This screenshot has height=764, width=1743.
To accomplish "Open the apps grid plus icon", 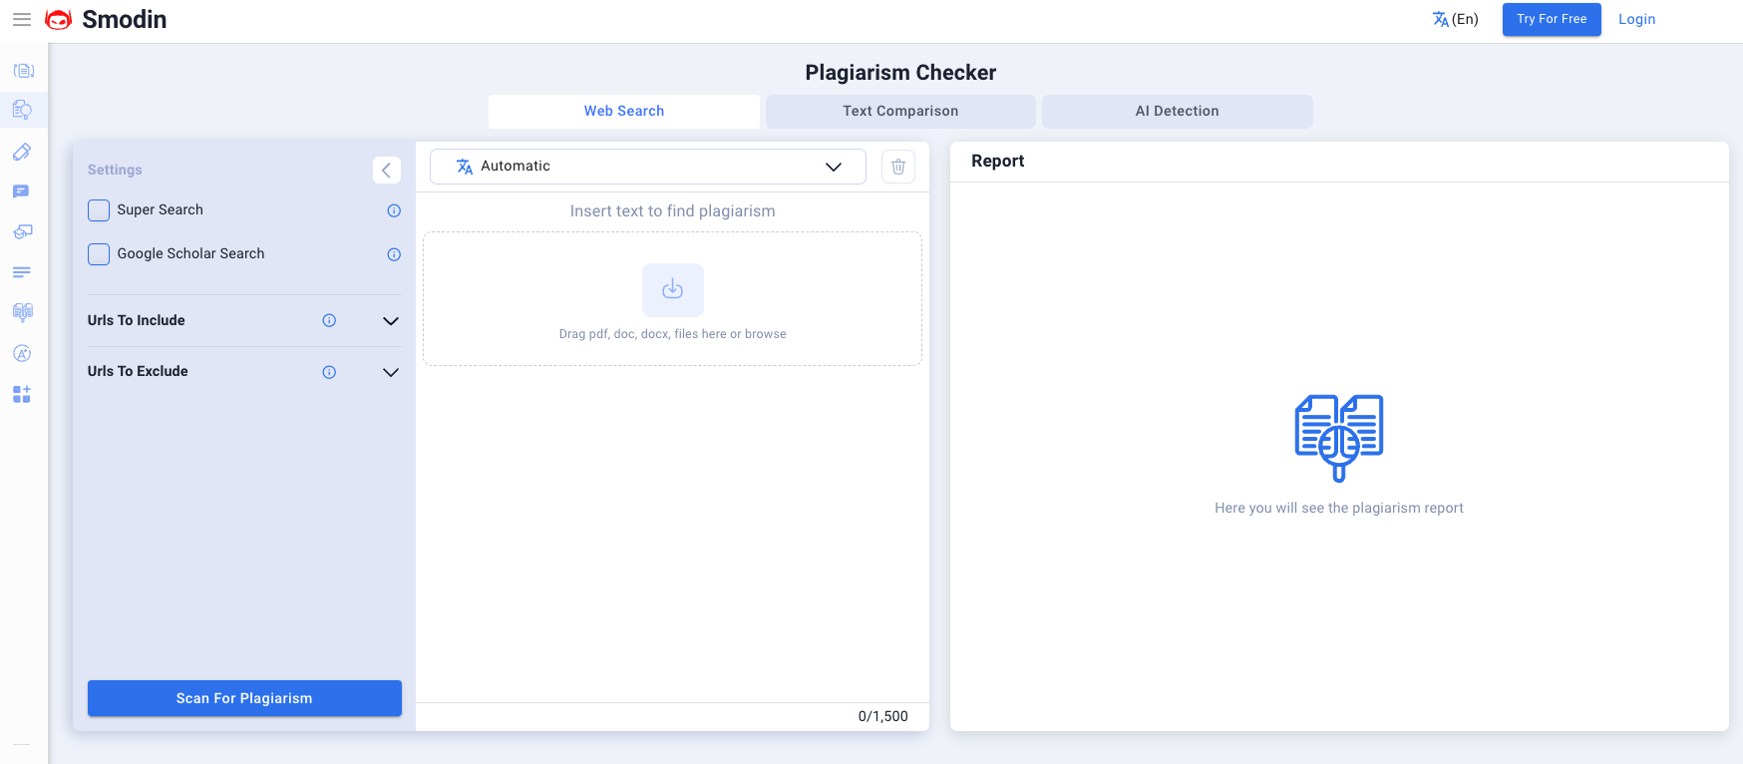I will (22, 394).
